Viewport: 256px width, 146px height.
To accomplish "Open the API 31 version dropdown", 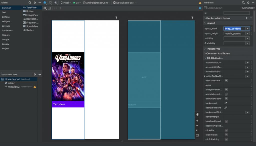I will [x=77, y=3].
